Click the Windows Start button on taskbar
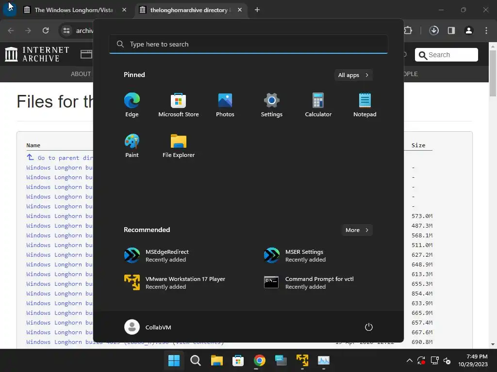Screen dimensions: 497x372 coord(174,360)
